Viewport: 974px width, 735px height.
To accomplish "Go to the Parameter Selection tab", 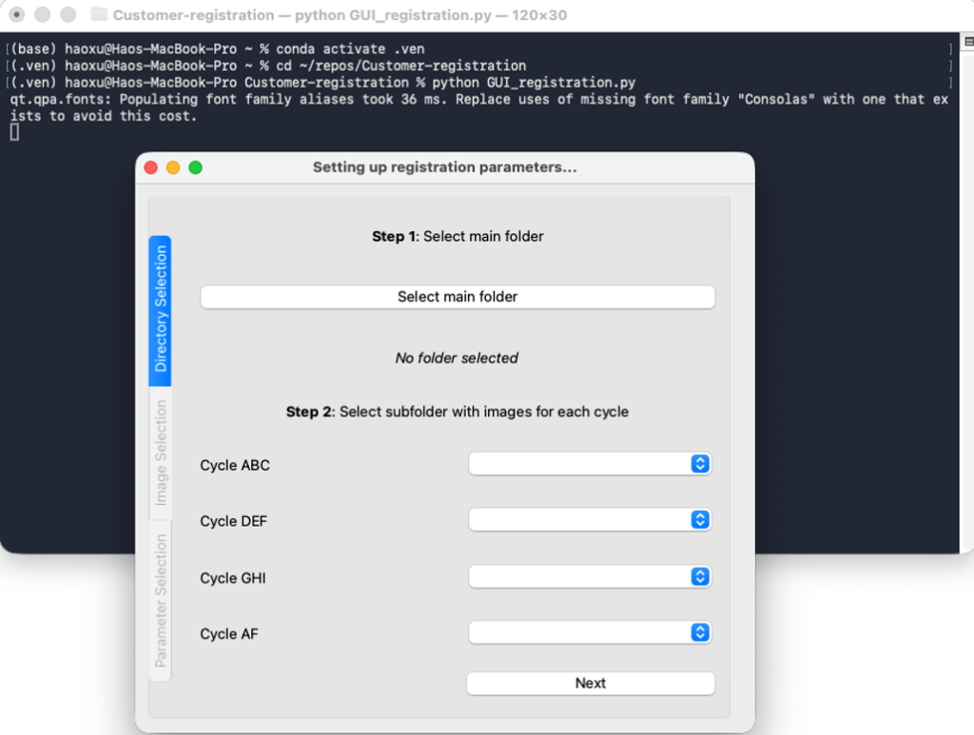I will 161,601.
